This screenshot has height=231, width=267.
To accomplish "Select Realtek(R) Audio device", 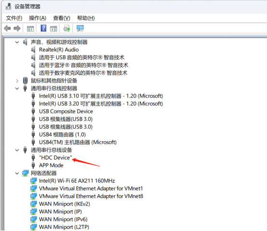I will [x=59, y=50].
